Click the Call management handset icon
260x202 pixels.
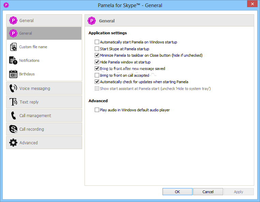coord(13,115)
